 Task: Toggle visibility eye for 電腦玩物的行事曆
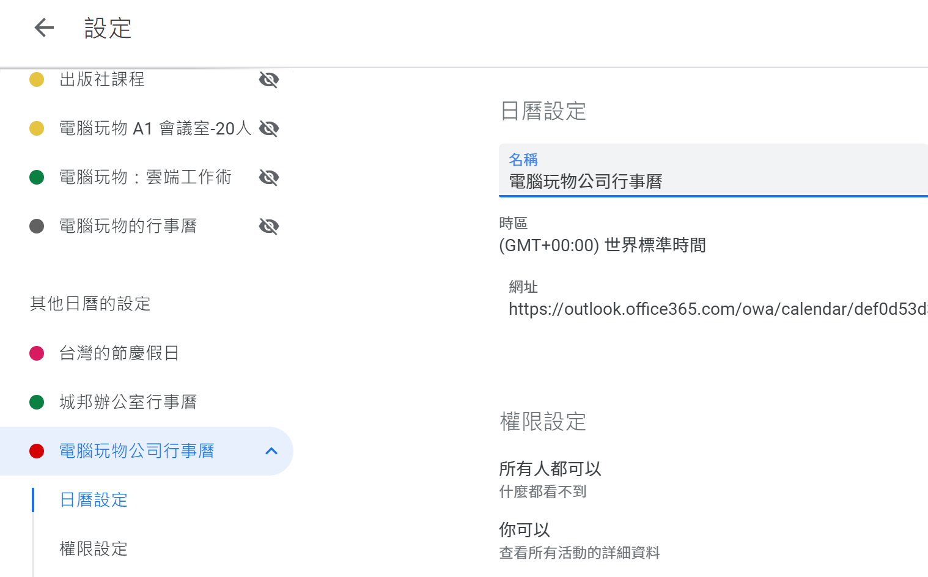tap(269, 226)
